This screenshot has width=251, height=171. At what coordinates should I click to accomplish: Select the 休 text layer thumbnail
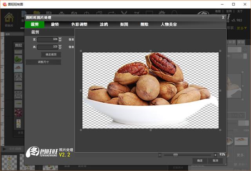click(18, 77)
